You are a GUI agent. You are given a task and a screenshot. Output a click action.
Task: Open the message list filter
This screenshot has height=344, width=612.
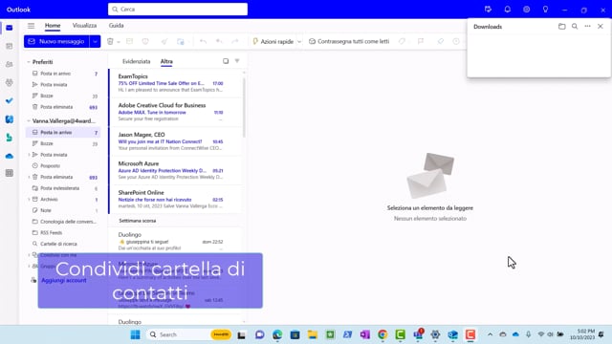tap(237, 61)
